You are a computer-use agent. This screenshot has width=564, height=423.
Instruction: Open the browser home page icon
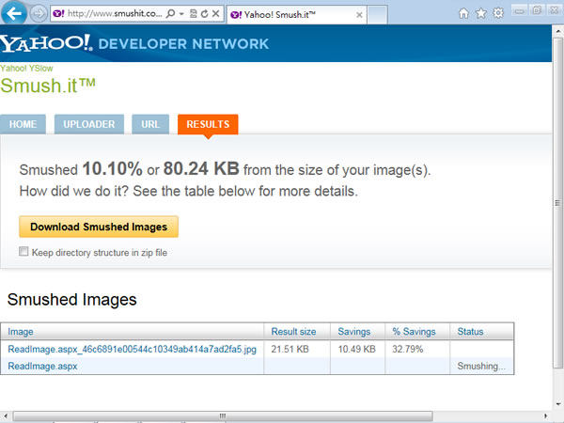(x=463, y=14)
